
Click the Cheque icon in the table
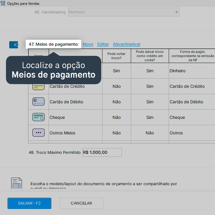(39, 117)
